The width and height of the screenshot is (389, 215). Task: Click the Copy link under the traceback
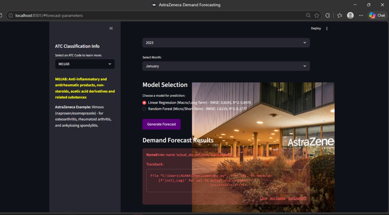pos(264,198)
